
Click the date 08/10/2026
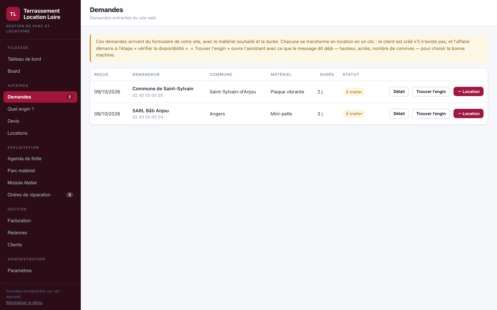(x=107, y=114)
